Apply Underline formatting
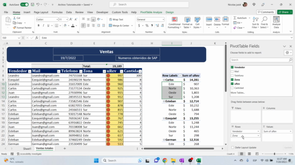The height and width of the screenshot is (165, 295). pos(48,26)
